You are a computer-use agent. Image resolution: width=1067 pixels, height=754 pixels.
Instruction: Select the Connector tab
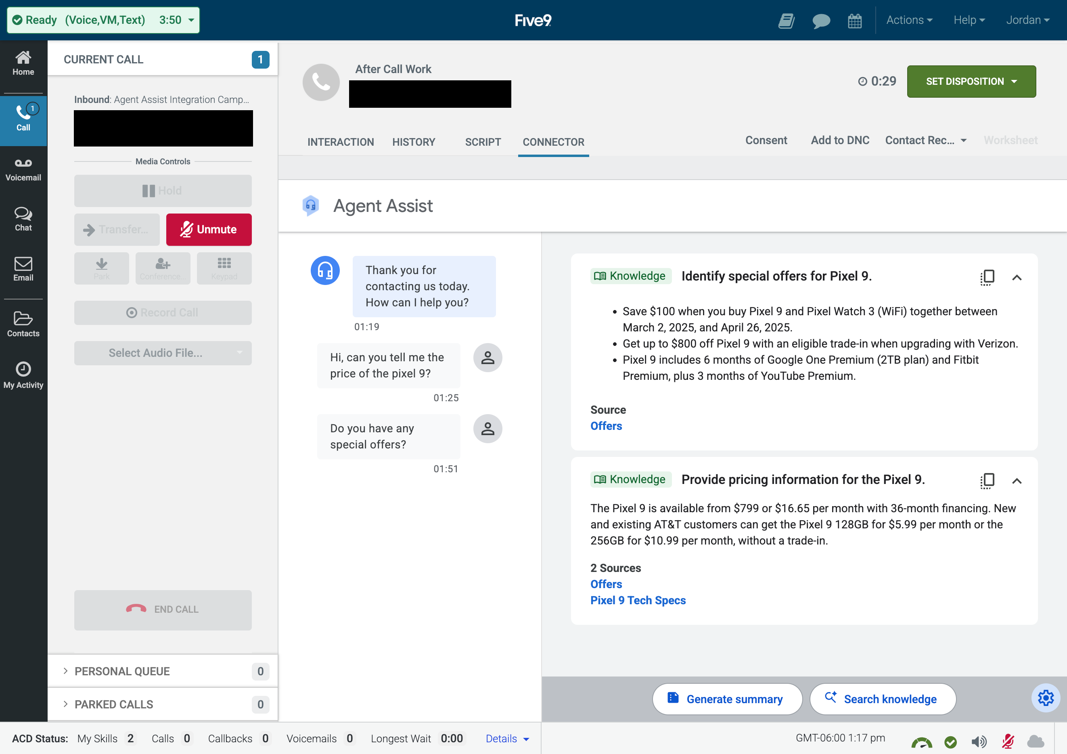click(x=554, y=142)
